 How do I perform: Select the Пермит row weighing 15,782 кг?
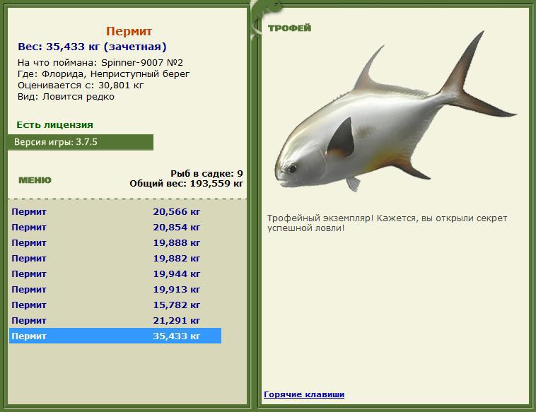115,305
